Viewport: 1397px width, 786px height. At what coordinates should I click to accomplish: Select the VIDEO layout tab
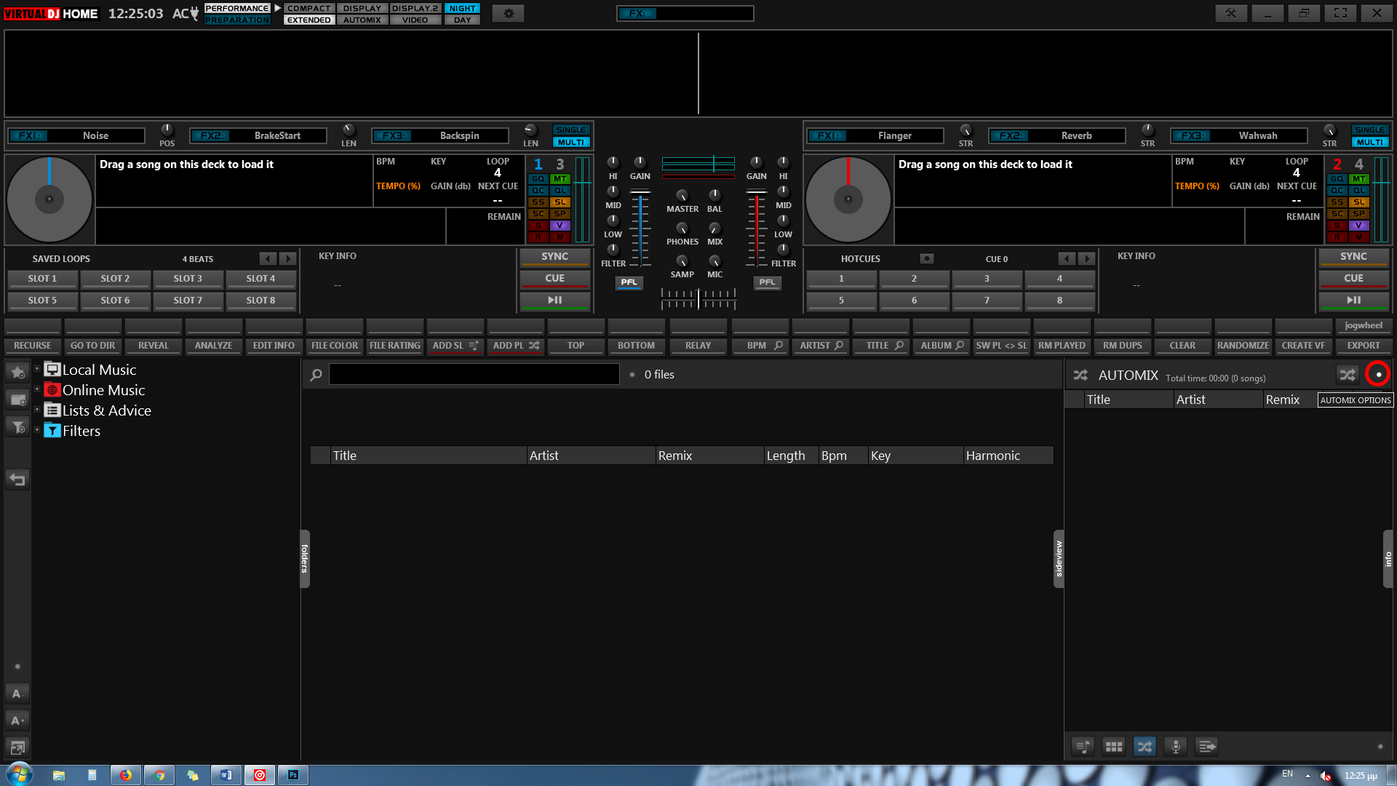click(415, 20)
